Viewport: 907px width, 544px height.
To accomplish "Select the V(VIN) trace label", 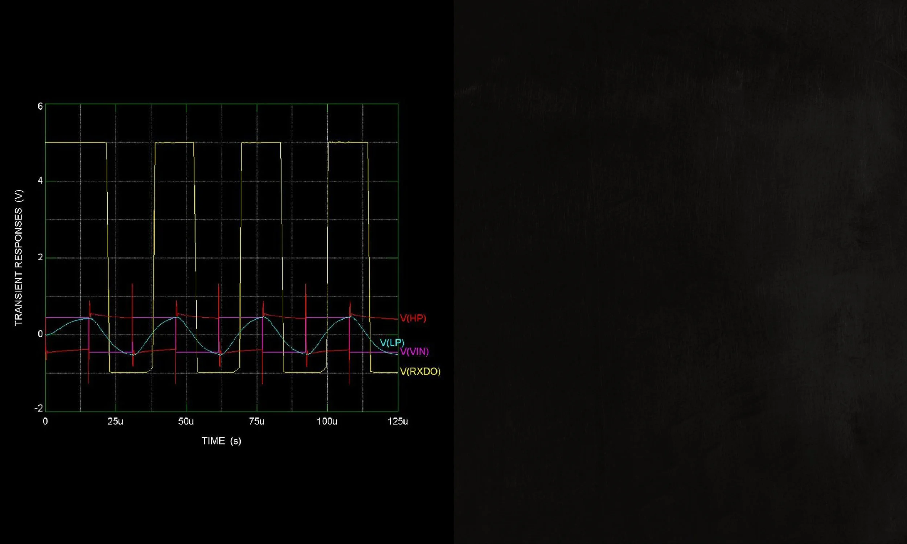I will [x=414, y=351].
